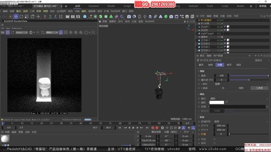Select the Scale tool in toolbar
271x152 pixels.
pos(27,16)
